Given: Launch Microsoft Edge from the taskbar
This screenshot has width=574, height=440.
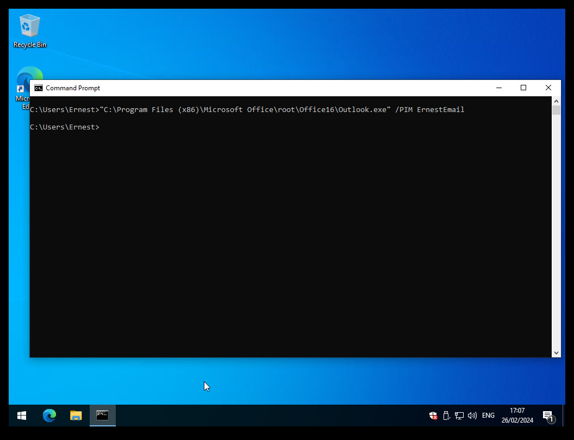Looking at the screenshot, I should (x=49, y=416).
